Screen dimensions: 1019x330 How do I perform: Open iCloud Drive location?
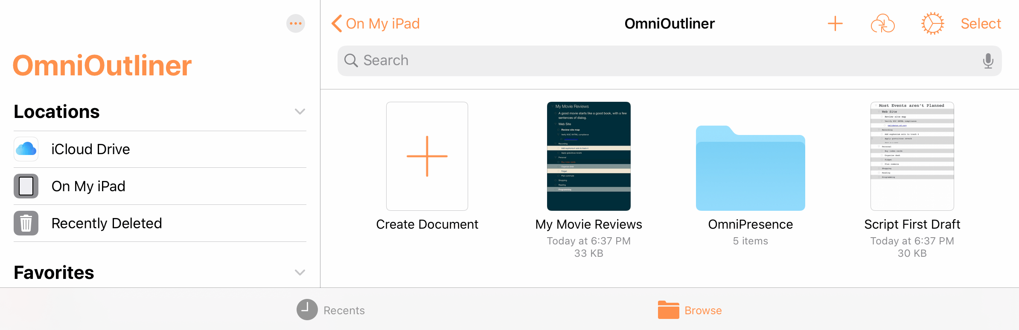pyautogui.click(x=160, y=149)
